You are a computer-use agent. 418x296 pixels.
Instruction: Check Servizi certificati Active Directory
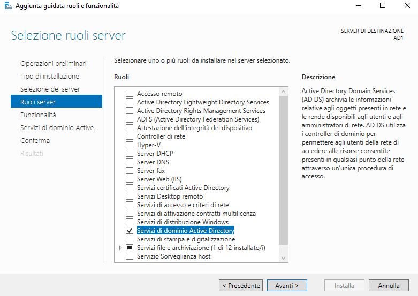coord(130,188)
